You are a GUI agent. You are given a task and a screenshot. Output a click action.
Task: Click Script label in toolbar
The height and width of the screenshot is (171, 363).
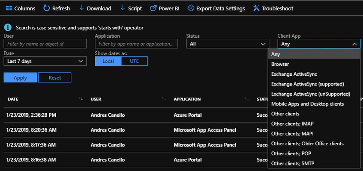pyautogui.click(x=135, y=9)
